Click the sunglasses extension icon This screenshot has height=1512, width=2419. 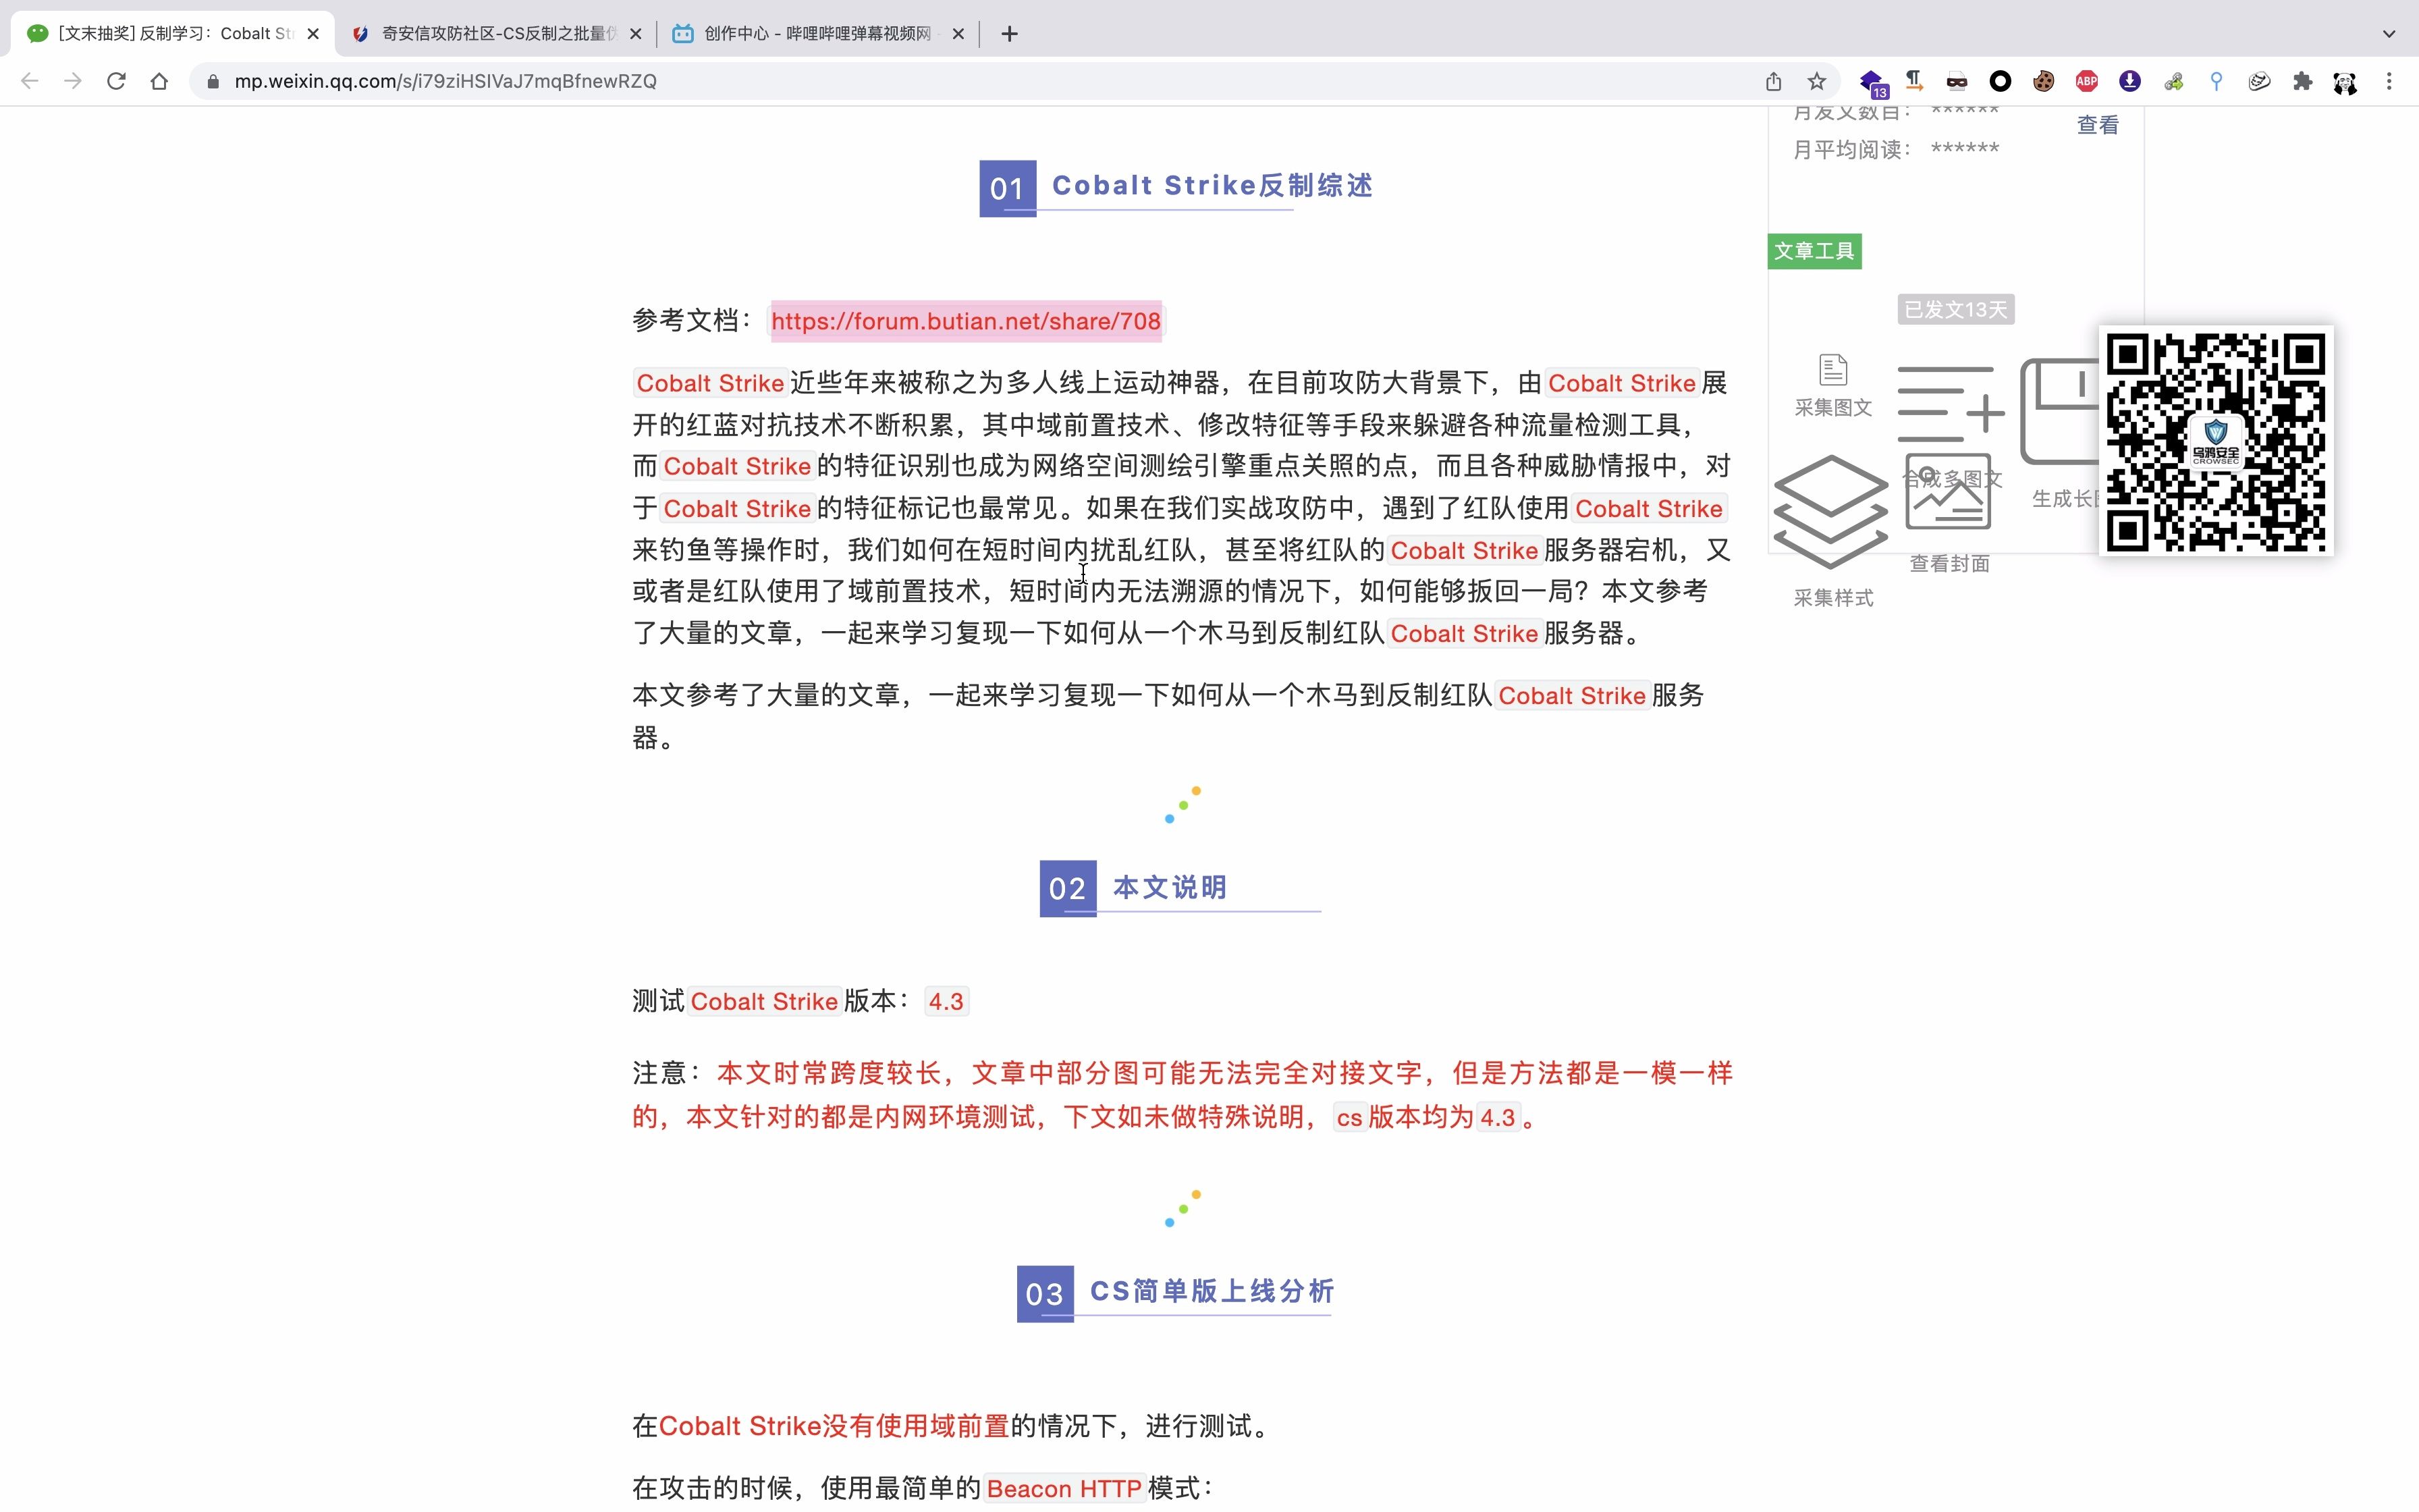tap(1957, 81)
